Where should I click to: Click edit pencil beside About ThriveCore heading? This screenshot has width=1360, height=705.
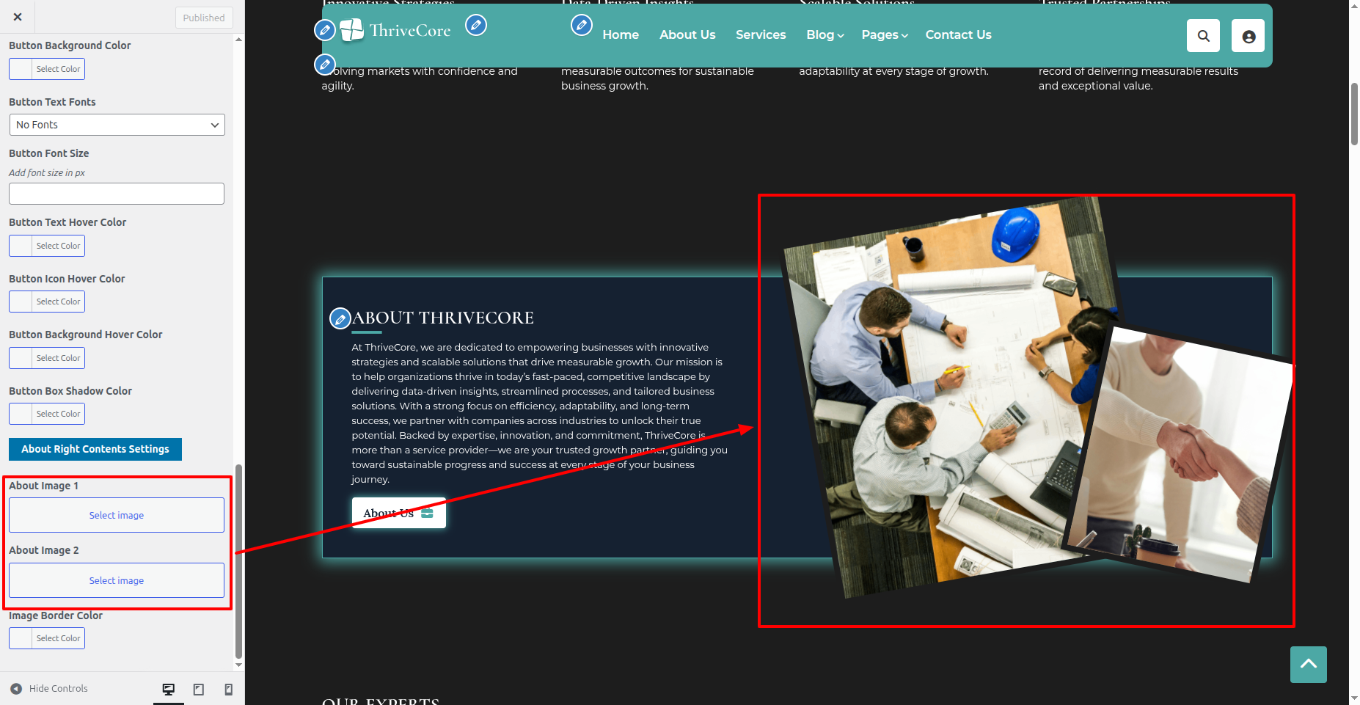(340, 318)
